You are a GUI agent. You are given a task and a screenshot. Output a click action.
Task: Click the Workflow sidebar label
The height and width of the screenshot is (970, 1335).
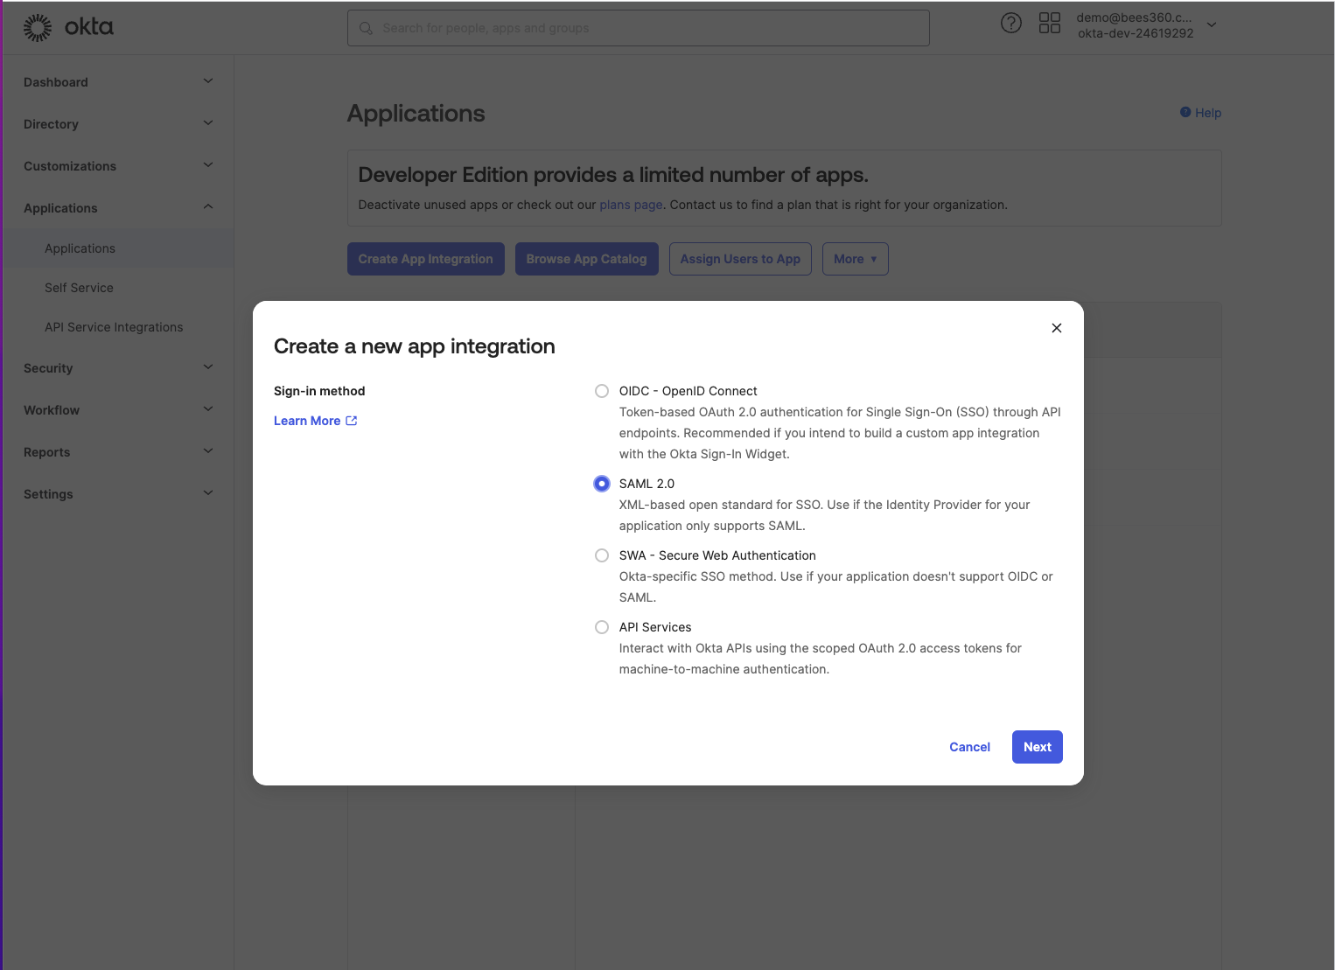52,410
